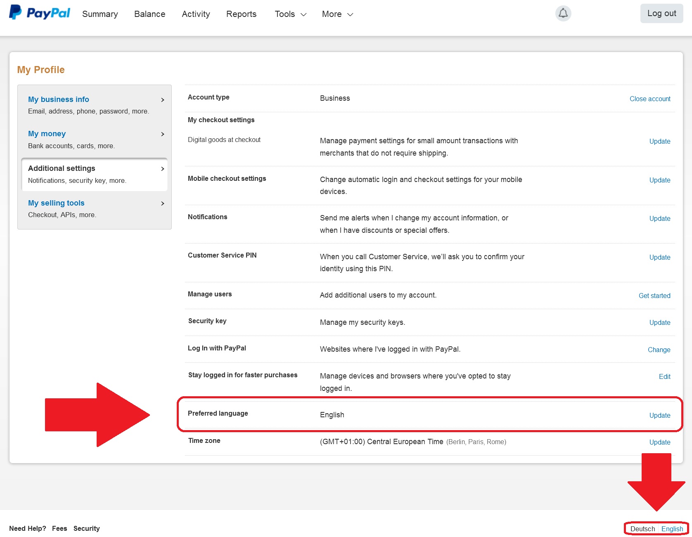
Task: Update Customer Service PIN
Action: 660,258
